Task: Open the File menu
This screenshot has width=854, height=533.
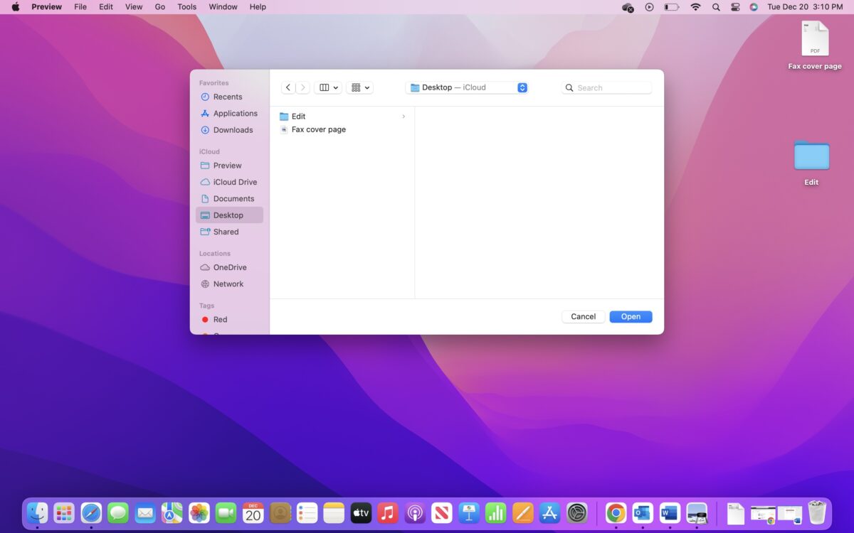Action: point(80,7)
